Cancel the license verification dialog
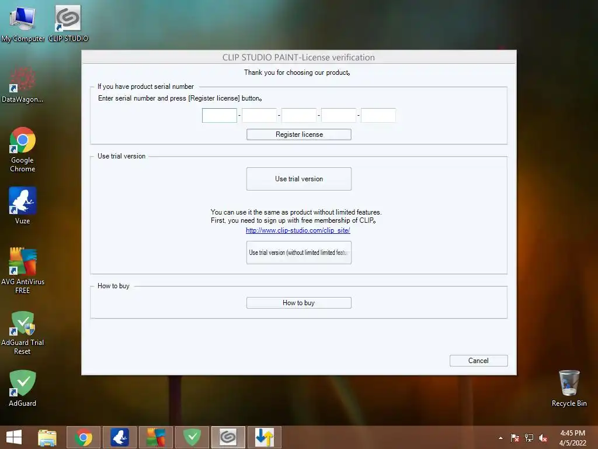 tap(479, 360)
